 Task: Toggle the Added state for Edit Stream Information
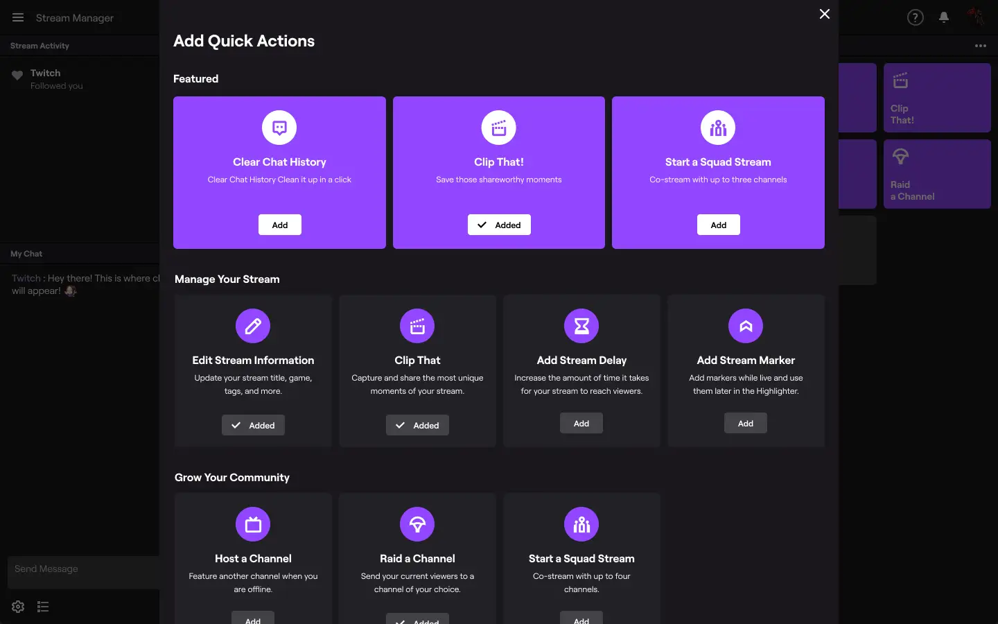pyautogui.click(x=253, y=425)
